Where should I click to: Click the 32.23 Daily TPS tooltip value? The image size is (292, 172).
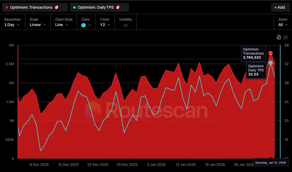point(253,74)
